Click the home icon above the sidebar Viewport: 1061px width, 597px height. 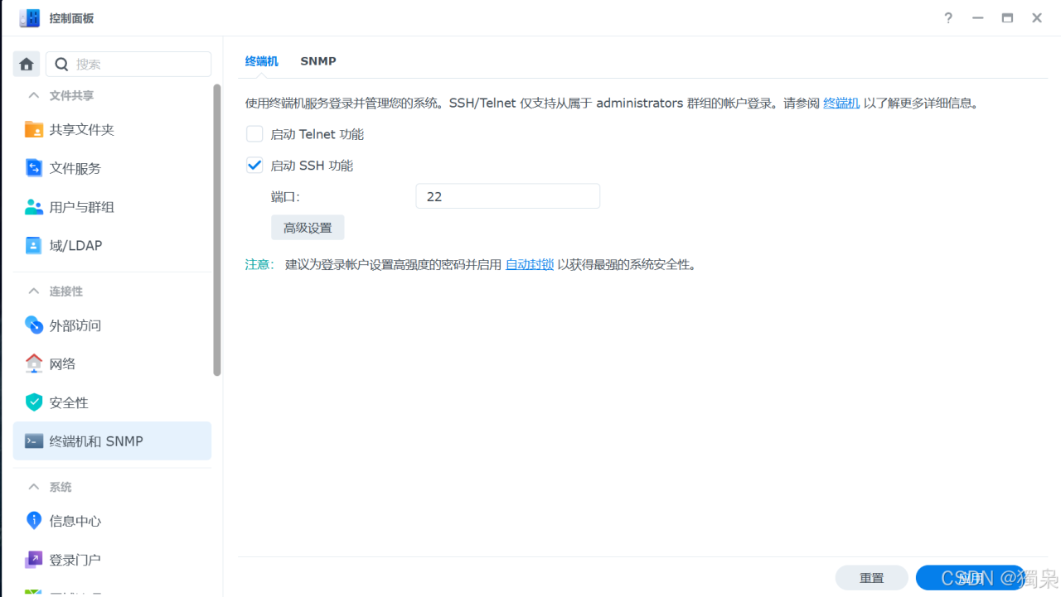coord(26,63)
